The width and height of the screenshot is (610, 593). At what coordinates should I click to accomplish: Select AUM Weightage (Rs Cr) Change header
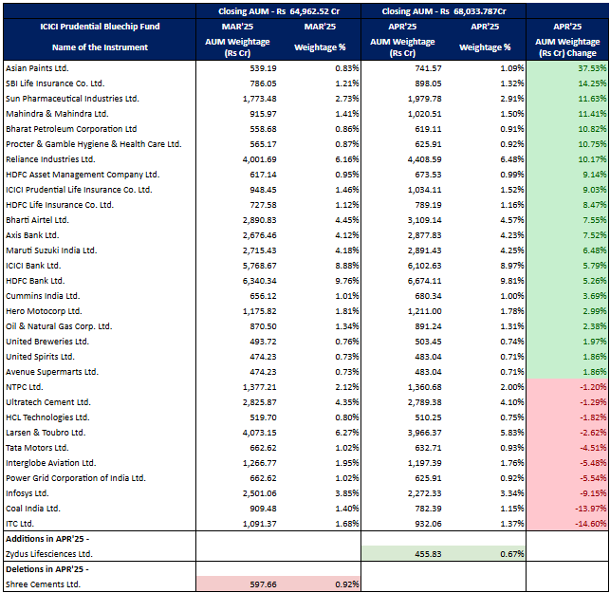point(567,47)
